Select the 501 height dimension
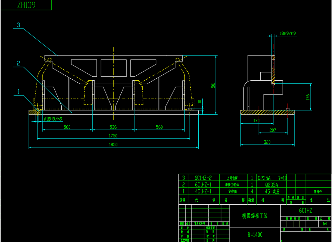This screenshot has height=242, width=332. pyautogui.click(x=214, y=85)
